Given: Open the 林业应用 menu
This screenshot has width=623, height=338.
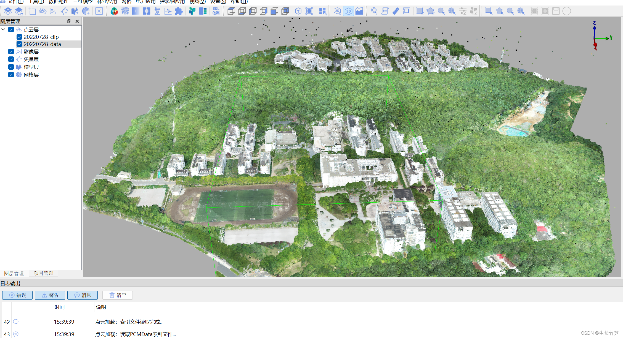Looking at the screenshot, I should [107, 2].
